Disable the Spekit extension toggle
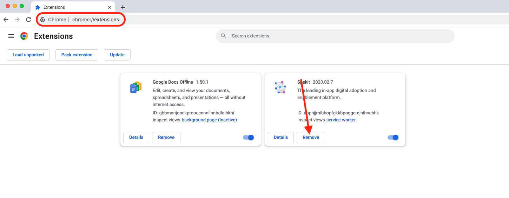Viewport: 509px width, 198px height. pos(393,137)
